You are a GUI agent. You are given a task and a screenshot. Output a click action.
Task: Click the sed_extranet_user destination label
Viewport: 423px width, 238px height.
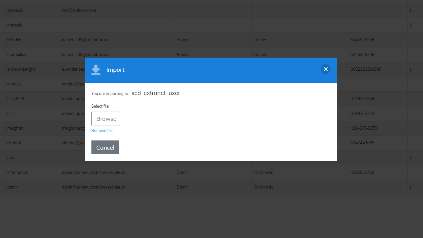pos(156,93)
